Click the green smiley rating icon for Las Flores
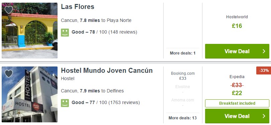The image size is (271, 125). coord(65,33)
